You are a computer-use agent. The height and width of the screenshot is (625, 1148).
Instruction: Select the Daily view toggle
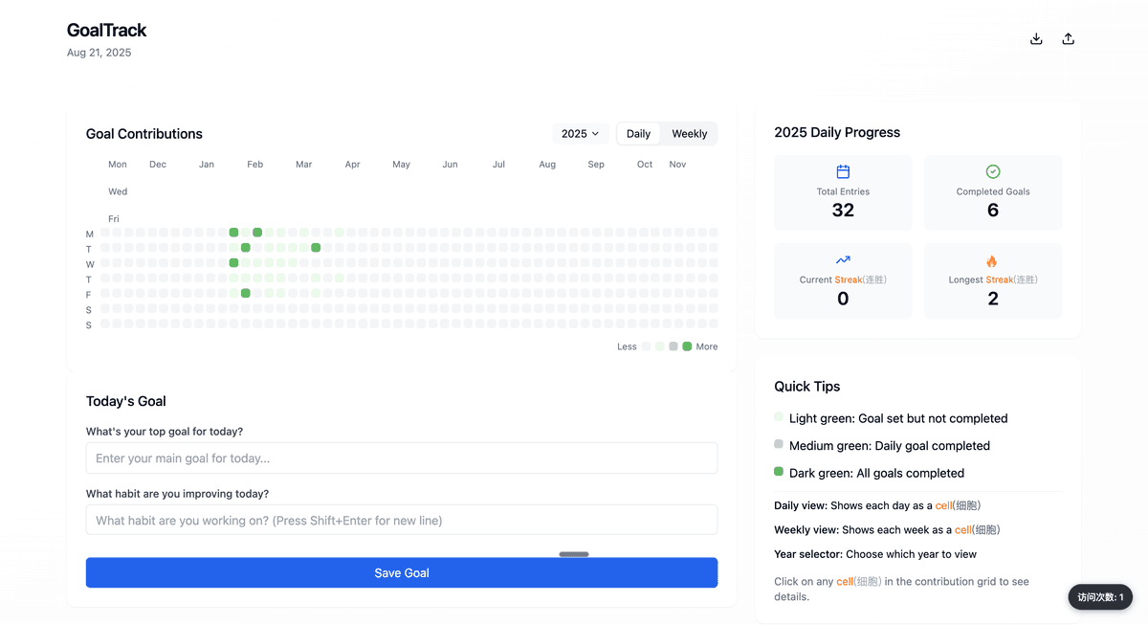638,134
